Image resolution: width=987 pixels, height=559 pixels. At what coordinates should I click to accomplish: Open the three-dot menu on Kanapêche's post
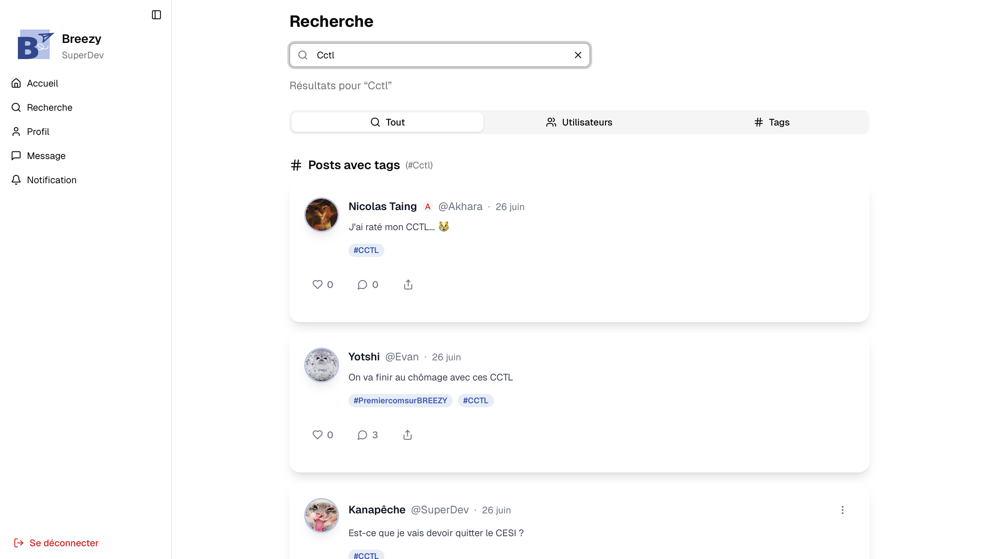pos(842,510)
